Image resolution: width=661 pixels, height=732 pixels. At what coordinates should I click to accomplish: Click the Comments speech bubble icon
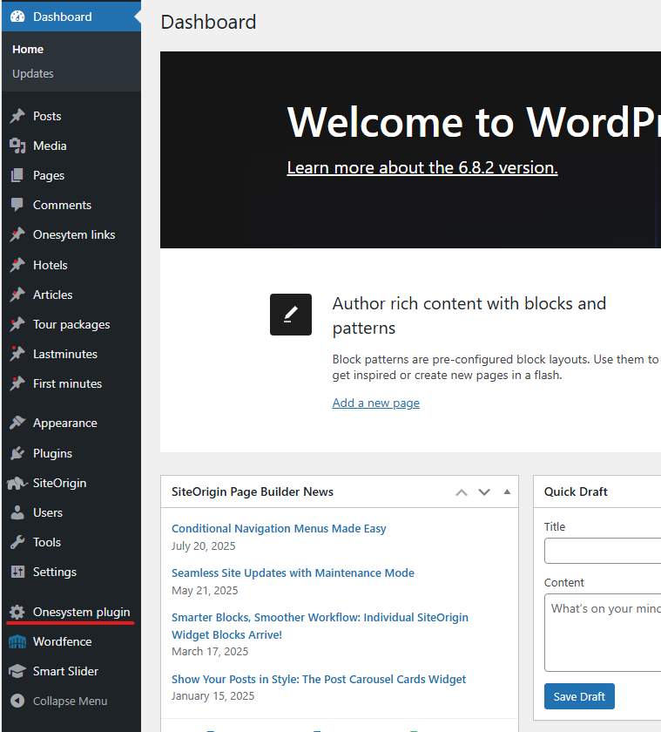pos(17,205)
